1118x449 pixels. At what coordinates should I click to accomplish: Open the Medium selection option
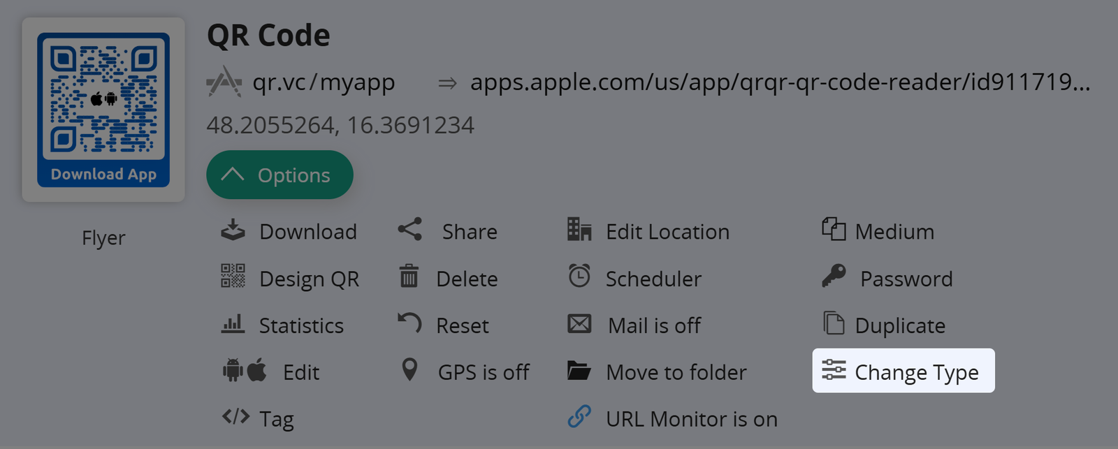click(894, 232)
